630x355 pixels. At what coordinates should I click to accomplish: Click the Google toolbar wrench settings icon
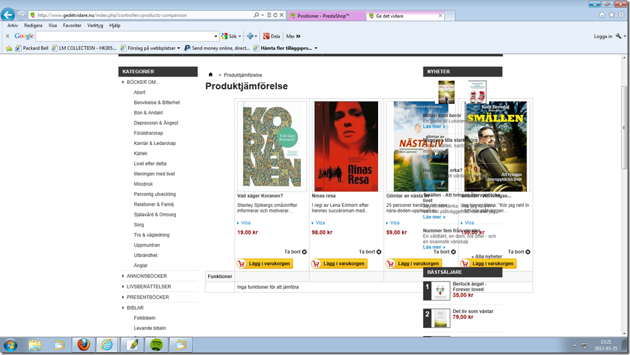619,36
